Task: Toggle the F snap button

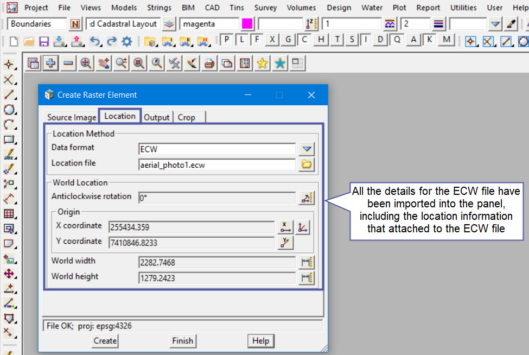Action: 257,40
